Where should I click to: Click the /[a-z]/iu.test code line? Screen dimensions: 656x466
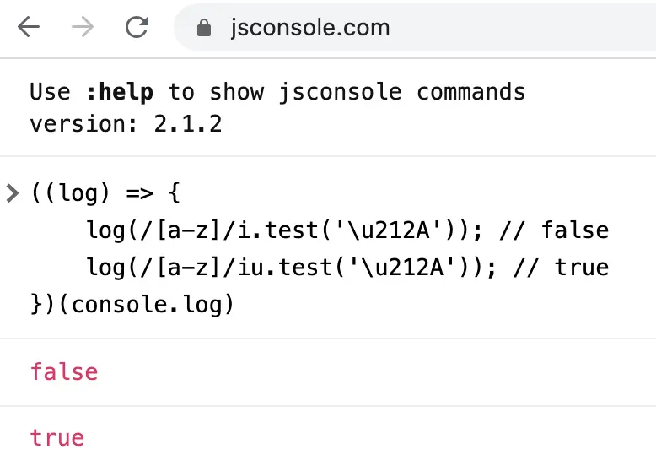pyautogui.click(x=347, y=268)
